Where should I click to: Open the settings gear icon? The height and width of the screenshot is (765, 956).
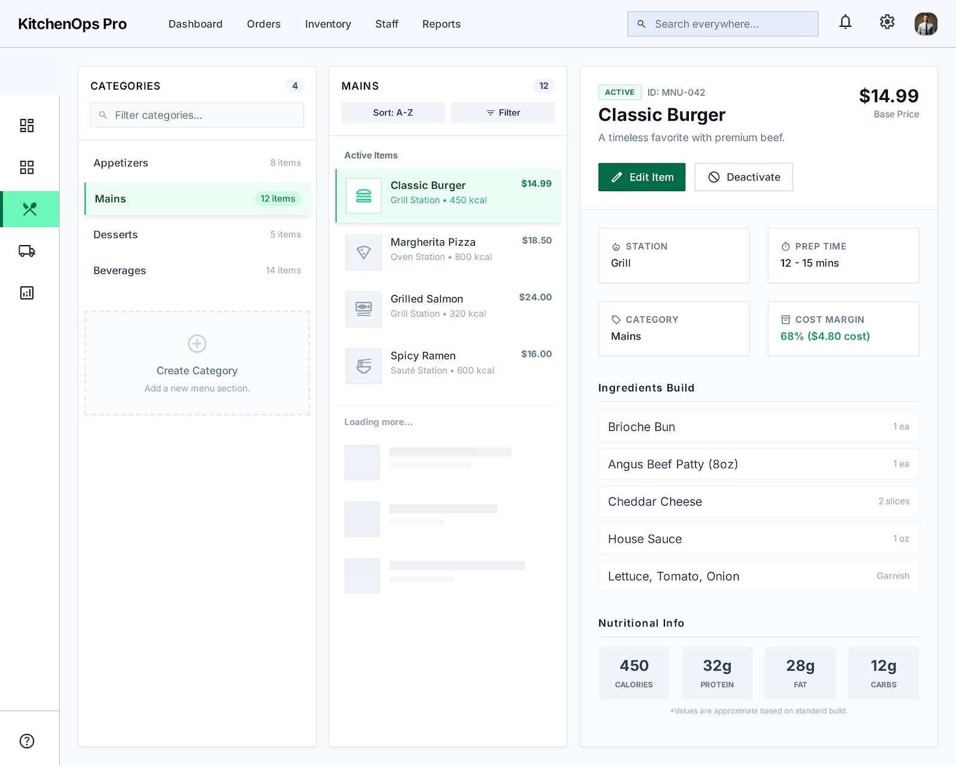click(x=887, y=22)
